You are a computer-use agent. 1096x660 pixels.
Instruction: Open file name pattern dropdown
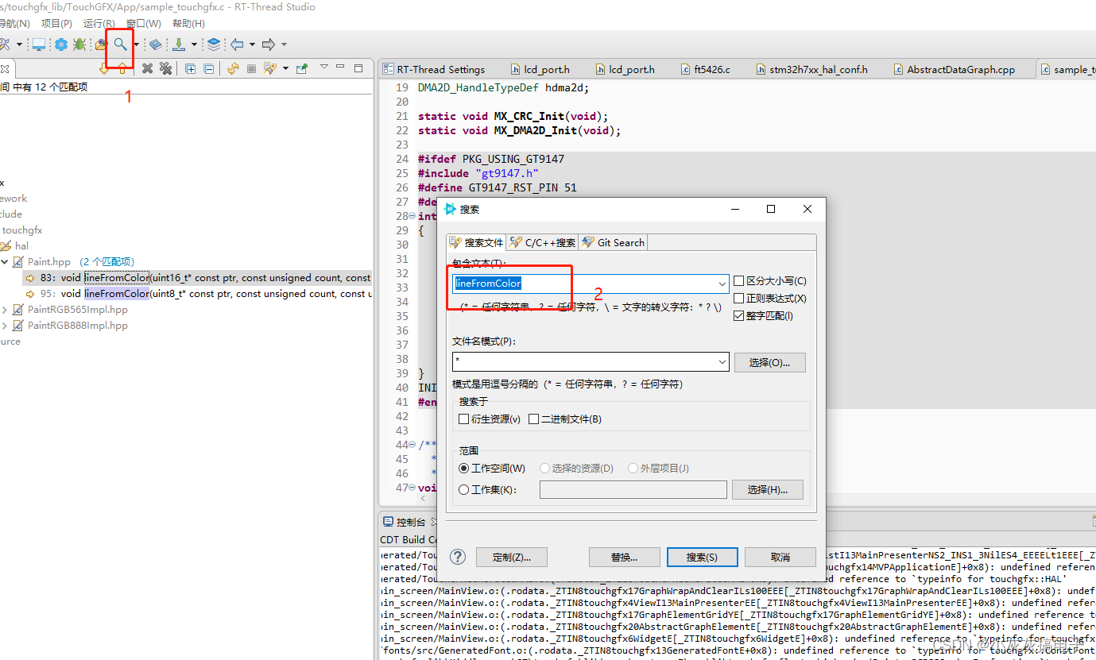point(722,362)
